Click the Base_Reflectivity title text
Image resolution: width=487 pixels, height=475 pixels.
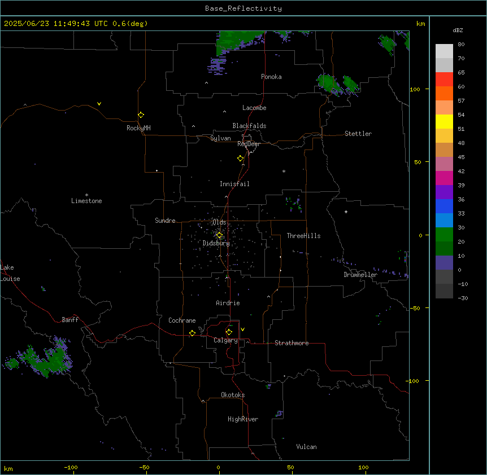pos(244,8)
